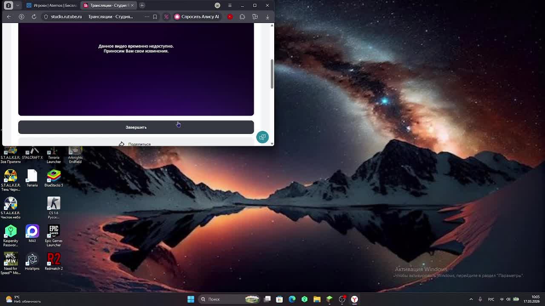
Task: Open Kaspersky Password Manager on the taskbar
Action: point(304,299)
